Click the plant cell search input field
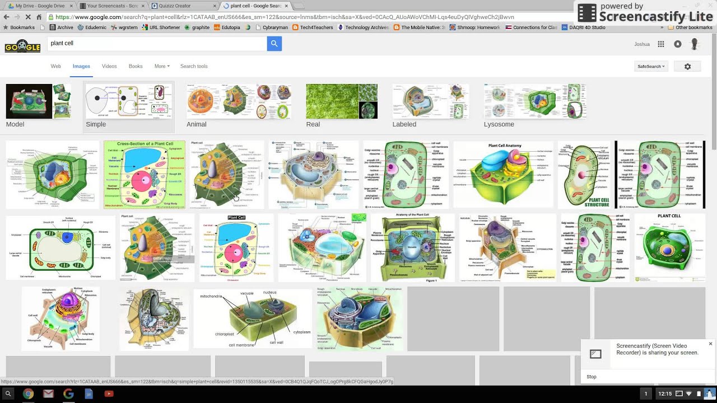 tap(157, 43)
